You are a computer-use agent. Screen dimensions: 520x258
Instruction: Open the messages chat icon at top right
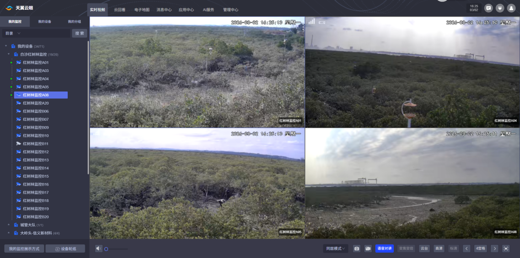(488, 8)
